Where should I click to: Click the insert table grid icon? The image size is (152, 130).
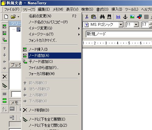tap(146, 17)
